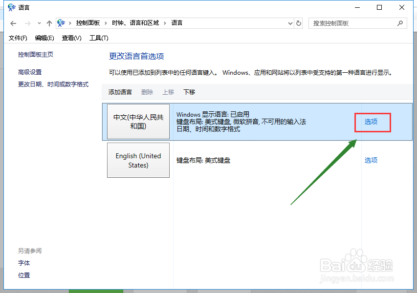Click the 添加语言 button
This screenshot has width=417, height=293.
(120, 92)
